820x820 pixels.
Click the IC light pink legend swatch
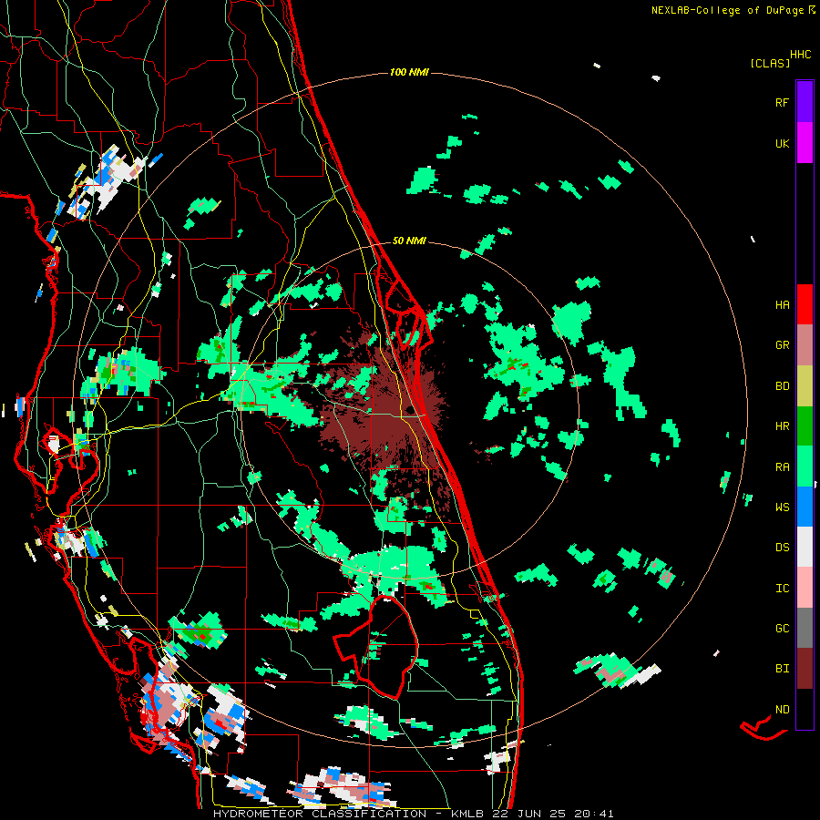pos(805,588)
